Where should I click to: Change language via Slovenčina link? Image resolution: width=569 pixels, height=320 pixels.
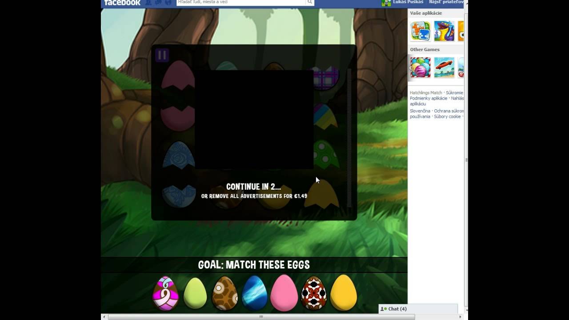[420, 111]
